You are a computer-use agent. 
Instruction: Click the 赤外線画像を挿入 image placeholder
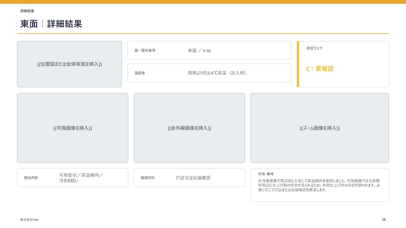tap(189, 128)
